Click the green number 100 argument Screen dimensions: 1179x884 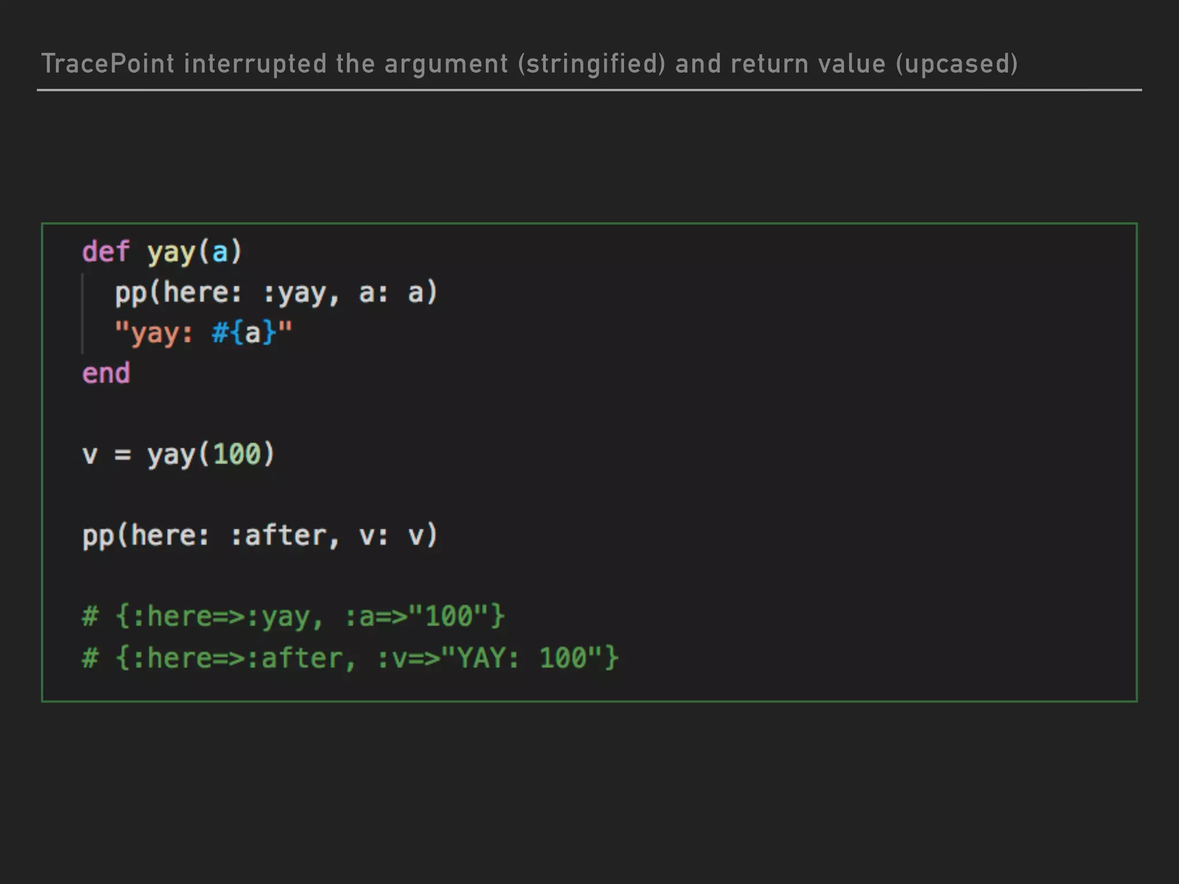[237, 455]
